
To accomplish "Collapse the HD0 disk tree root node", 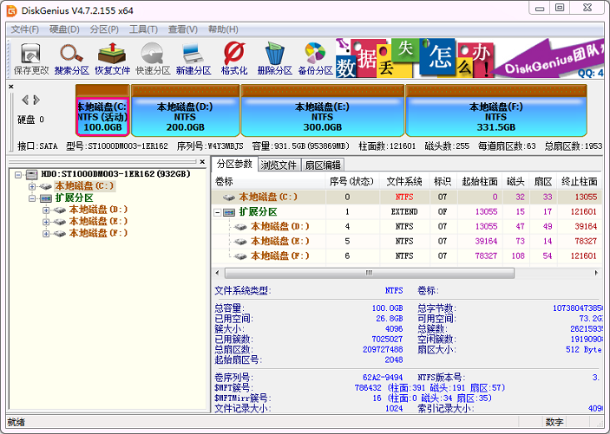I will tap(18, 174).
